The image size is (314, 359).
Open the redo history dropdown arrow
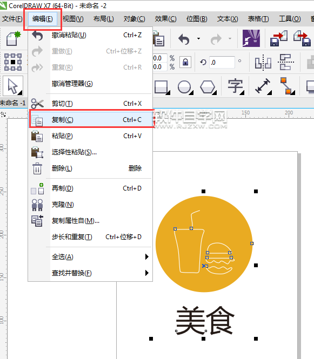(x=230, y=39)
